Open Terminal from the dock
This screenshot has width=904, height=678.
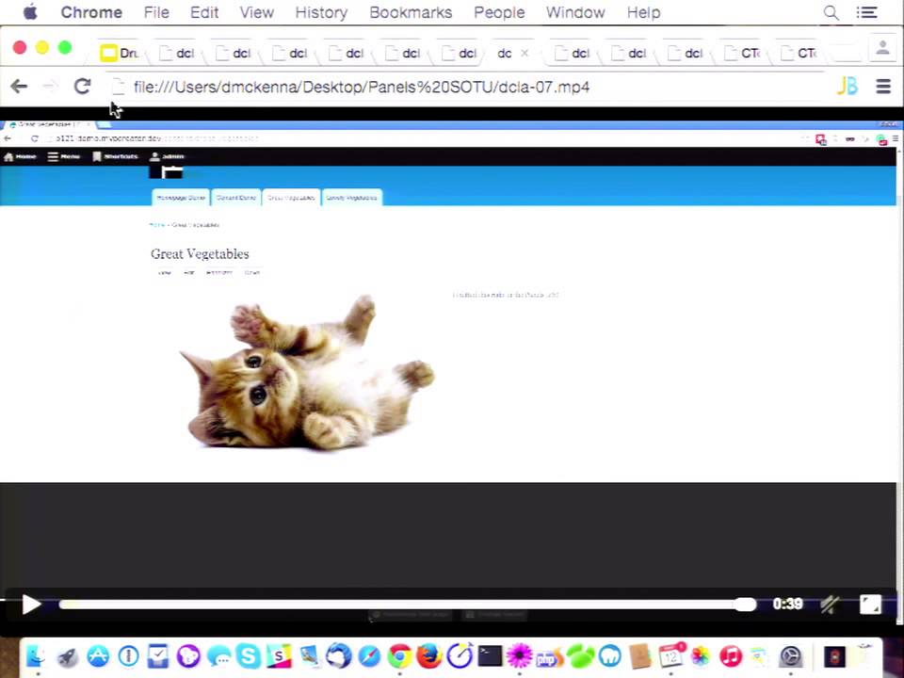coord(490,655)
